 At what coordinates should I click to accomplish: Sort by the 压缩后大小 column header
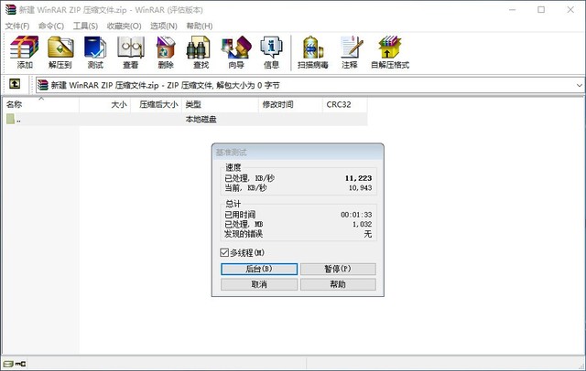(156, 104)
